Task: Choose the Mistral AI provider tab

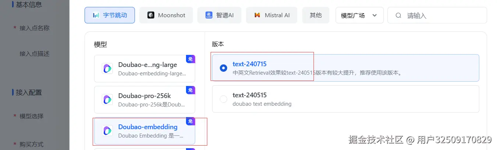Action: pyautogui.click(x=272, y=15)
